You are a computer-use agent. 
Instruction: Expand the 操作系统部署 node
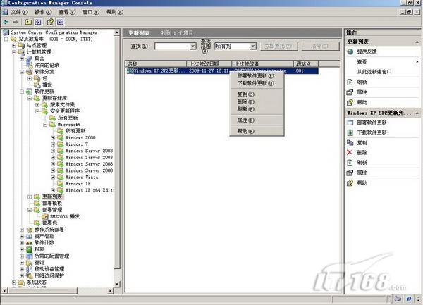[x=22, y=230]
